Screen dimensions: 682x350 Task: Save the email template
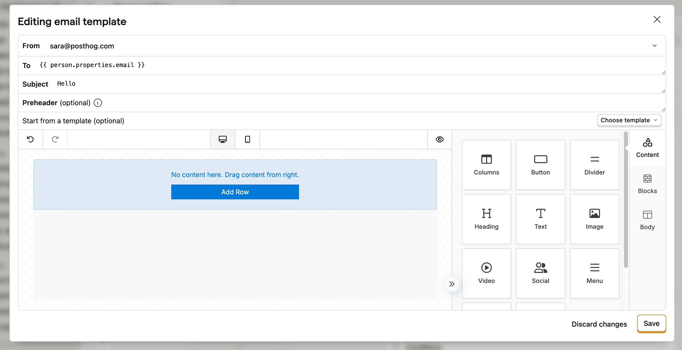[651, 323]
